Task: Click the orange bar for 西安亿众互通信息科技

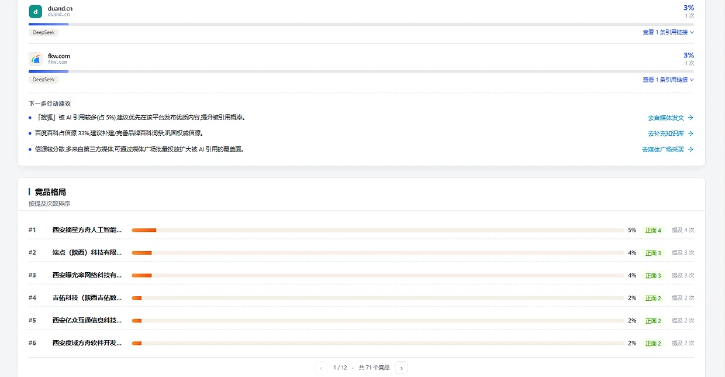Action: click(x=137, y=321)
